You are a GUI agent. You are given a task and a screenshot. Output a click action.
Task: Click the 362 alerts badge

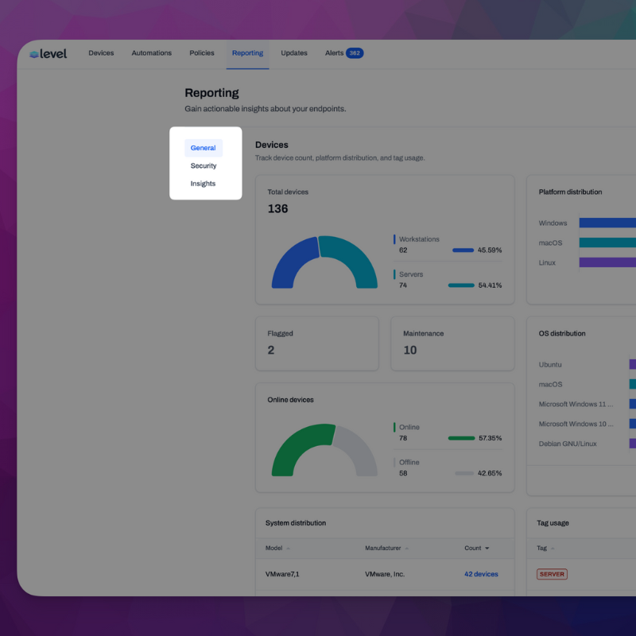[x=355, y=53]
